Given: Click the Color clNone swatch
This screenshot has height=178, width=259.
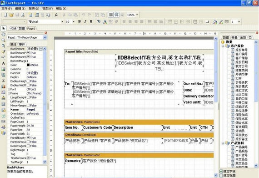Looking at the screenshot, I should tap(28, 65).
